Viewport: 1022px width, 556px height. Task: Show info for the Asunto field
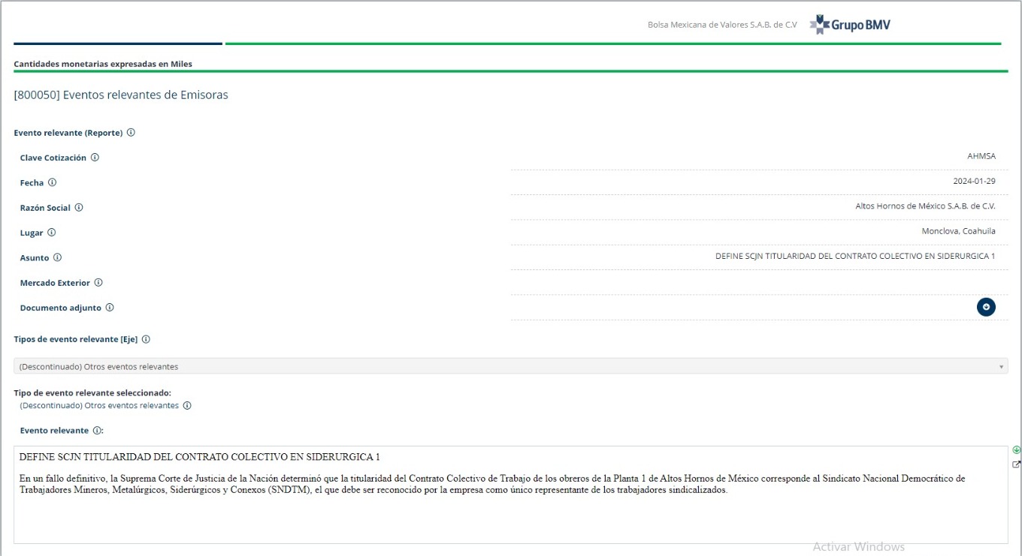pos(57,257)
